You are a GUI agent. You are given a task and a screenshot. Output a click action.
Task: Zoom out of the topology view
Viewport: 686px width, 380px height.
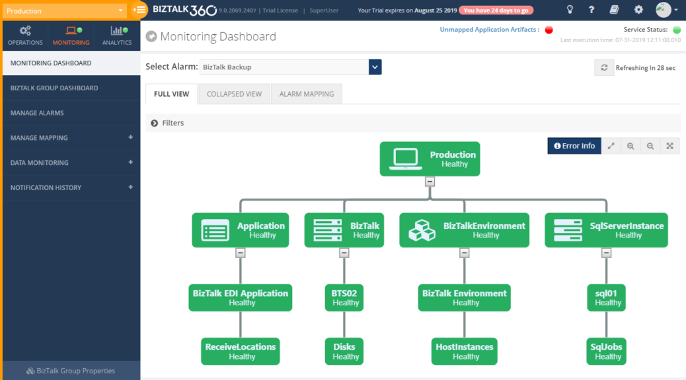(x=650, y=146)
